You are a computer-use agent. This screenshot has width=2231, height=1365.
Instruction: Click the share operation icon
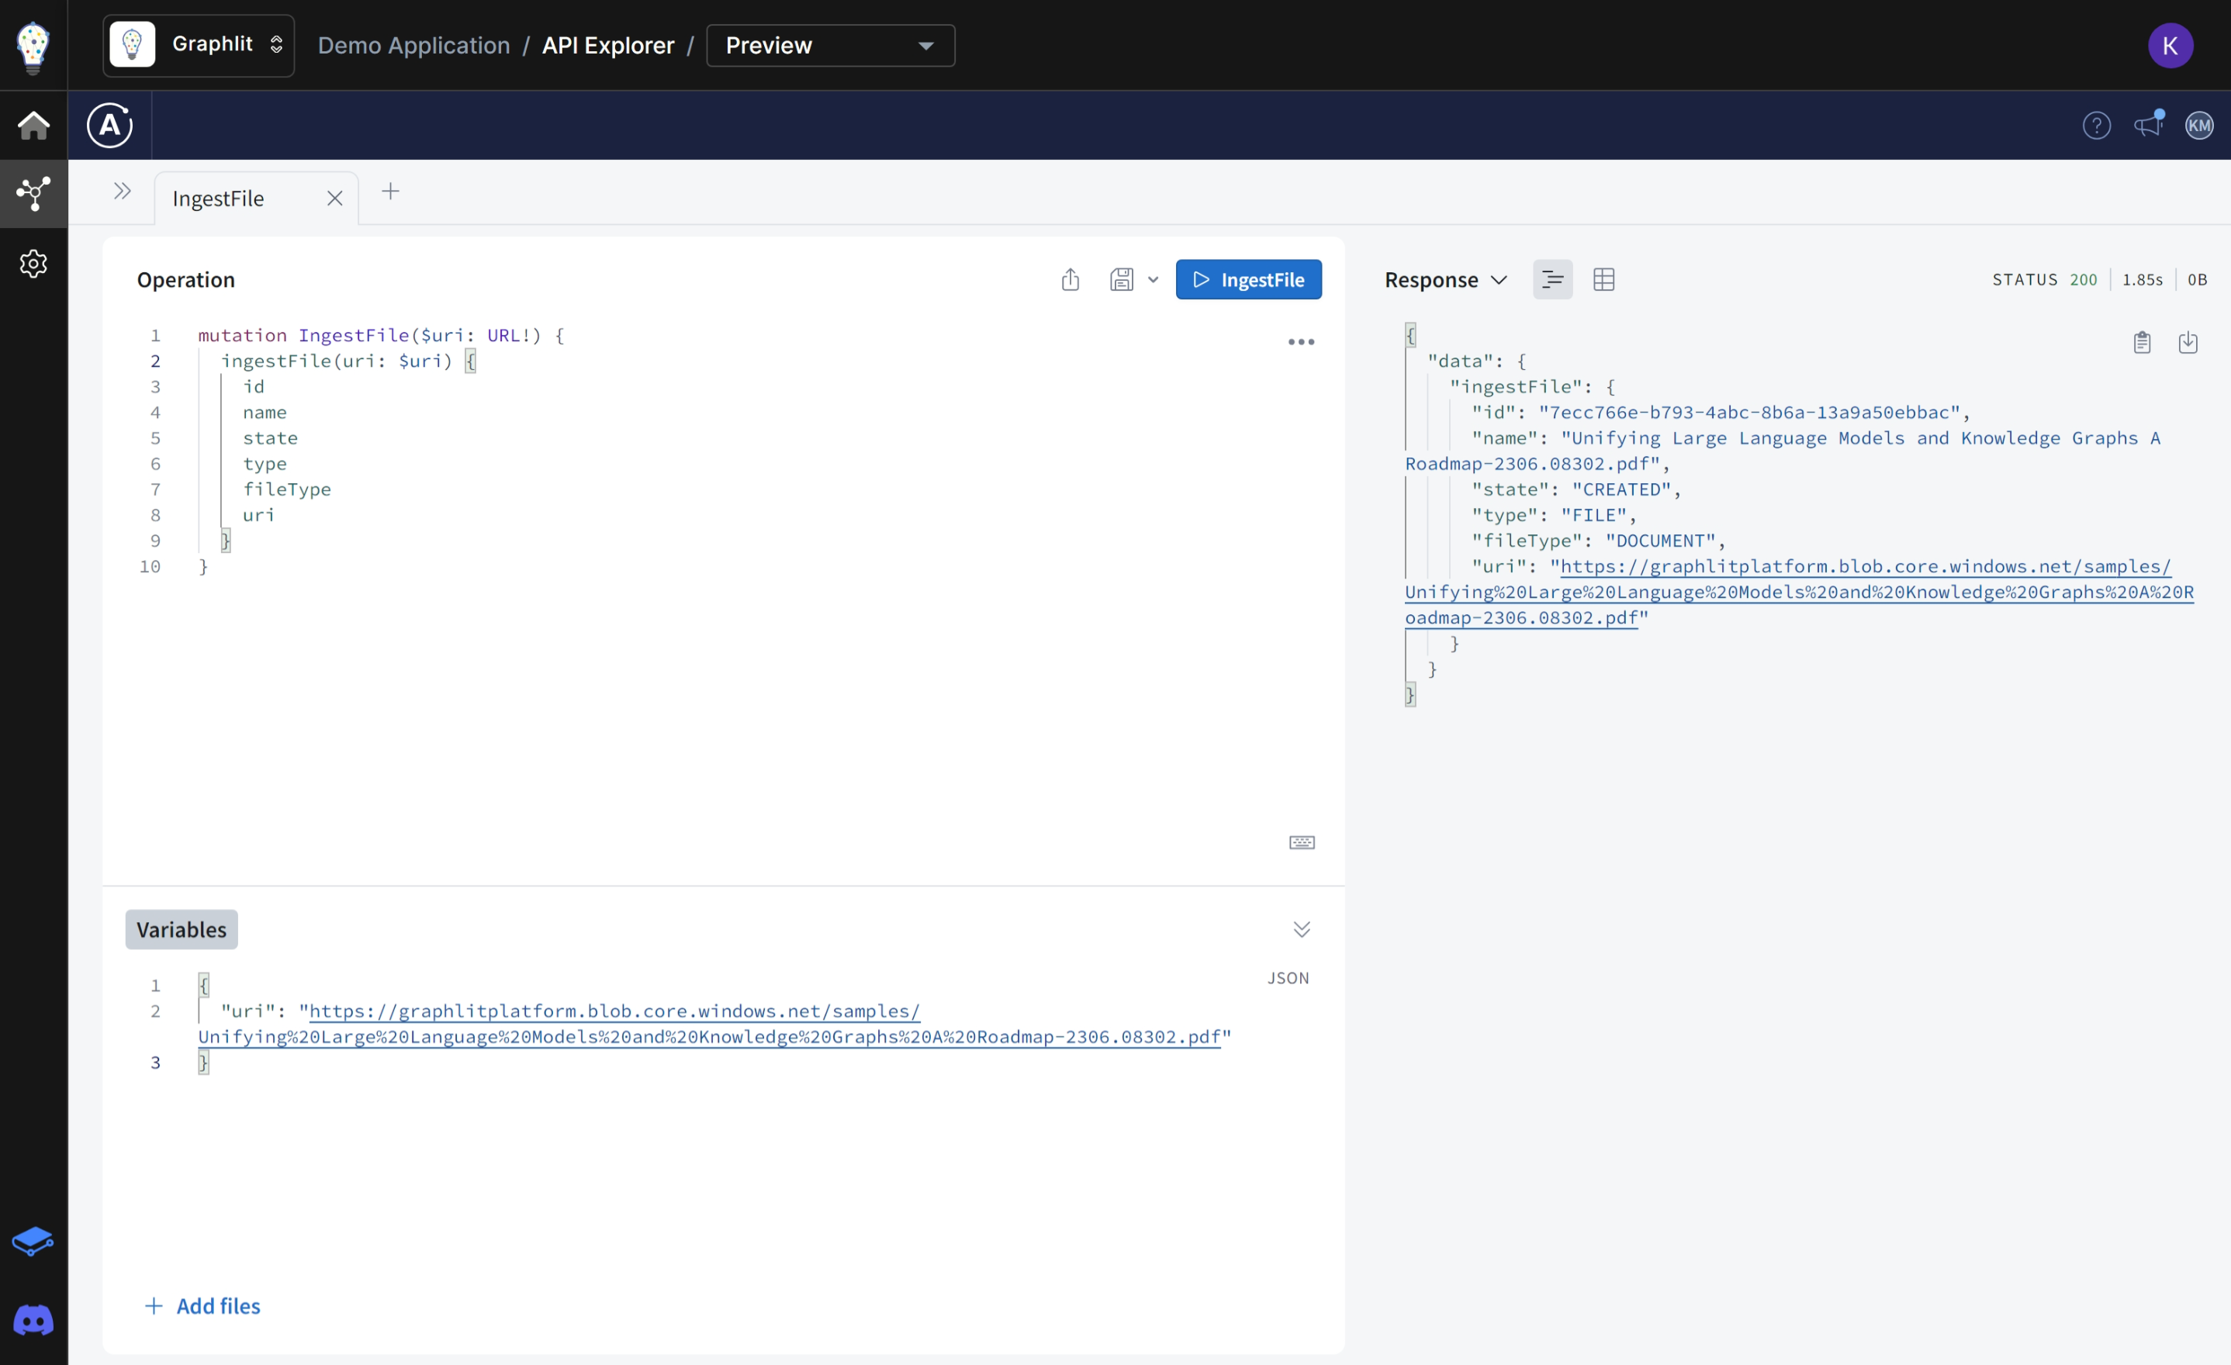pyautogui.click(x=1071, y=280)
